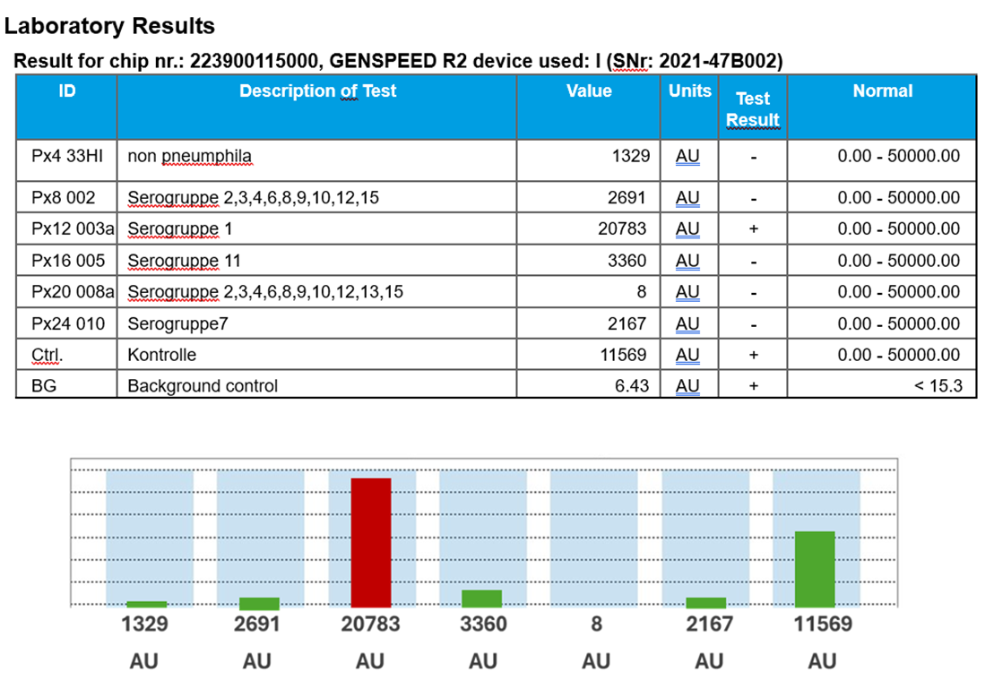
Task: Click chart label 8 below the chart
Action: point(597,624)
